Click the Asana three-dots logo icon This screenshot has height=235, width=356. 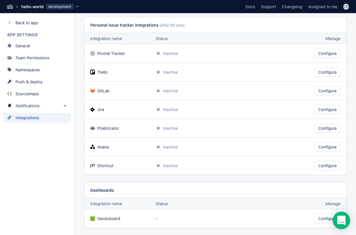[x=93, y=147]
